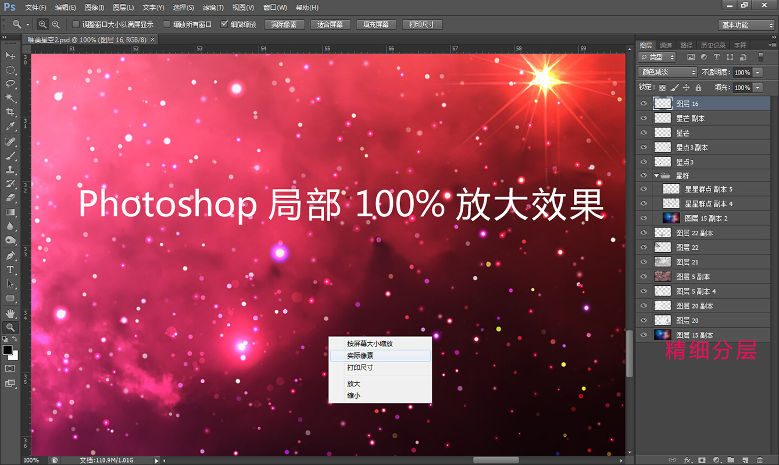Viewport: 779px width, 465px height.
Task: Select the Path Selection tool
Action: (x=10, y=284)
